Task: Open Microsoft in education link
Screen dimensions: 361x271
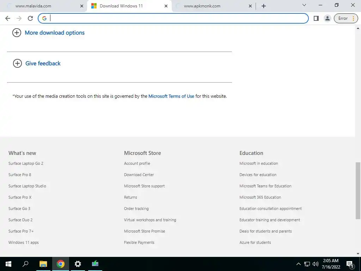Action: 258,163
